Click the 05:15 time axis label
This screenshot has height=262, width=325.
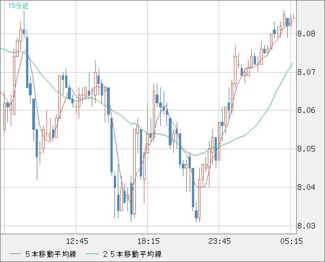(292, 241)
